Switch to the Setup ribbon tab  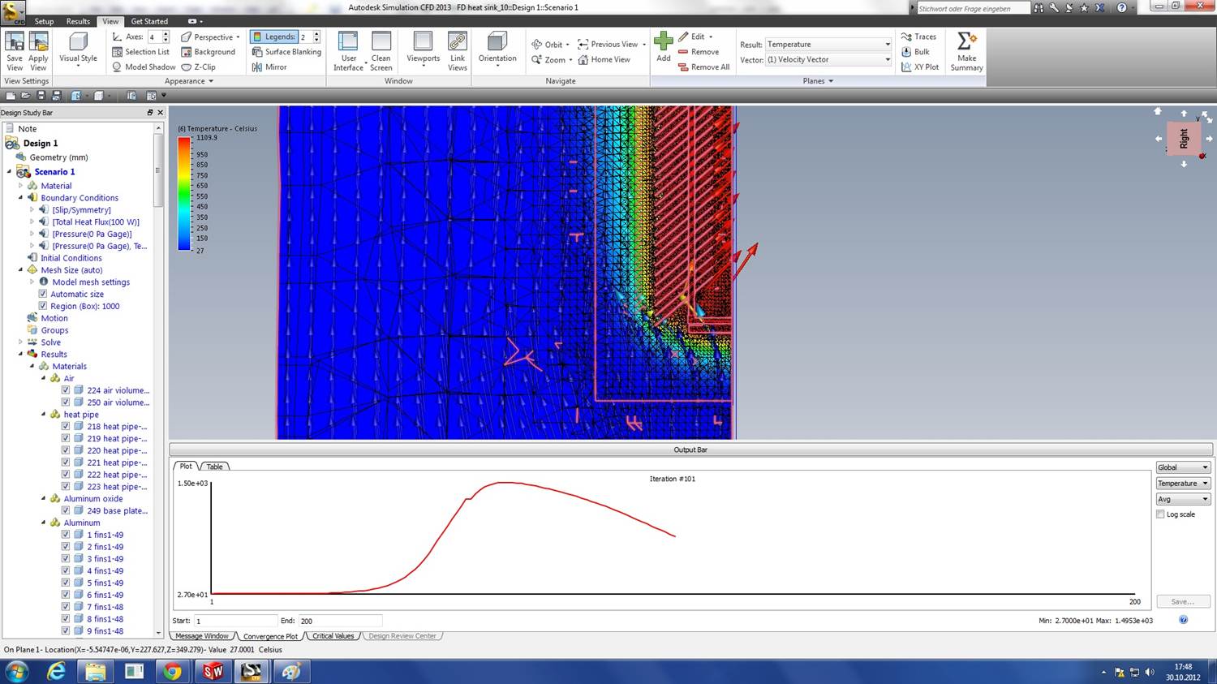[x=44, y=21]
